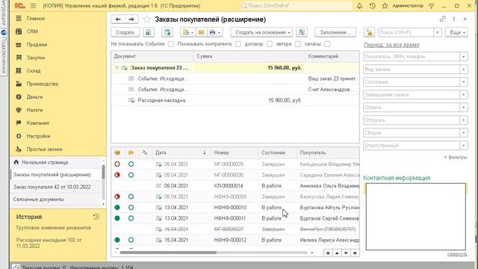Toggle the Не показывать События checkbox

click(x=171, y=44)
